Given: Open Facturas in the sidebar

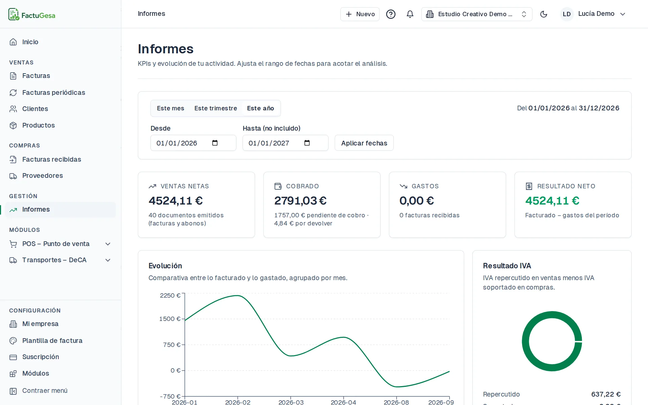Looking at the screenshot, I should (61, 76).
